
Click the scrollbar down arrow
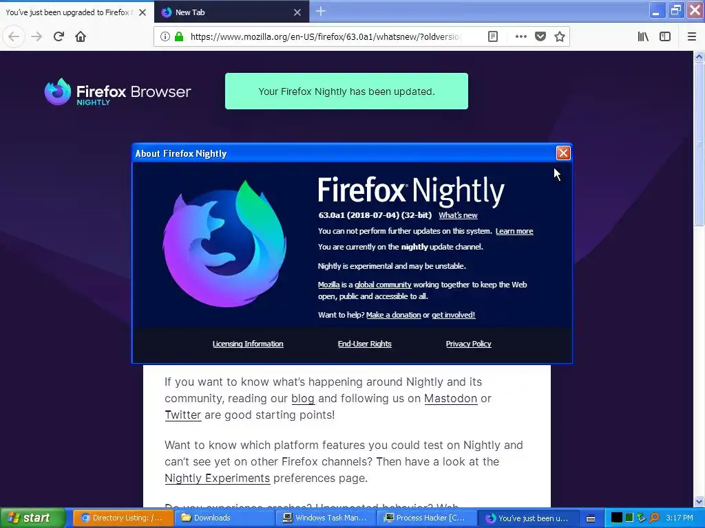tap(699, 501)
